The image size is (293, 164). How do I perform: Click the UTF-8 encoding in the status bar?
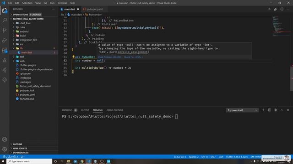tap(205, 157)
